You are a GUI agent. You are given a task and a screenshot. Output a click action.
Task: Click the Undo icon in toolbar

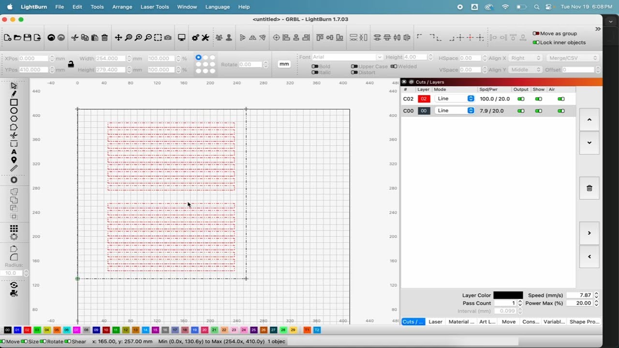tap(51, 38)
